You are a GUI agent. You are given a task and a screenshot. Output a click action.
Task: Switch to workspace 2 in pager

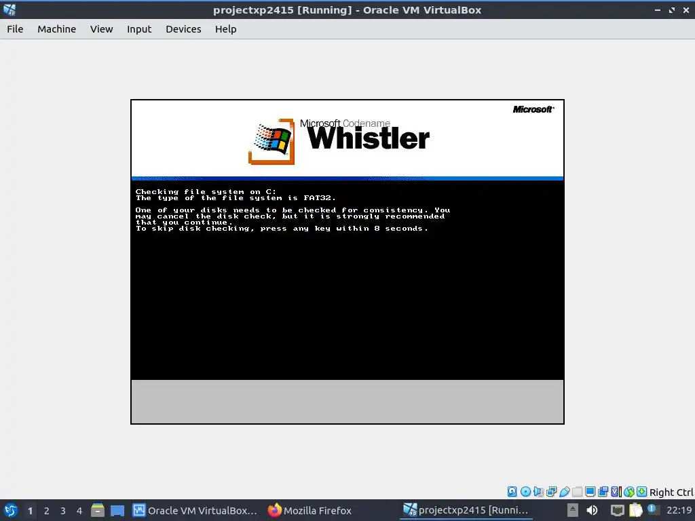coord(47,511)
